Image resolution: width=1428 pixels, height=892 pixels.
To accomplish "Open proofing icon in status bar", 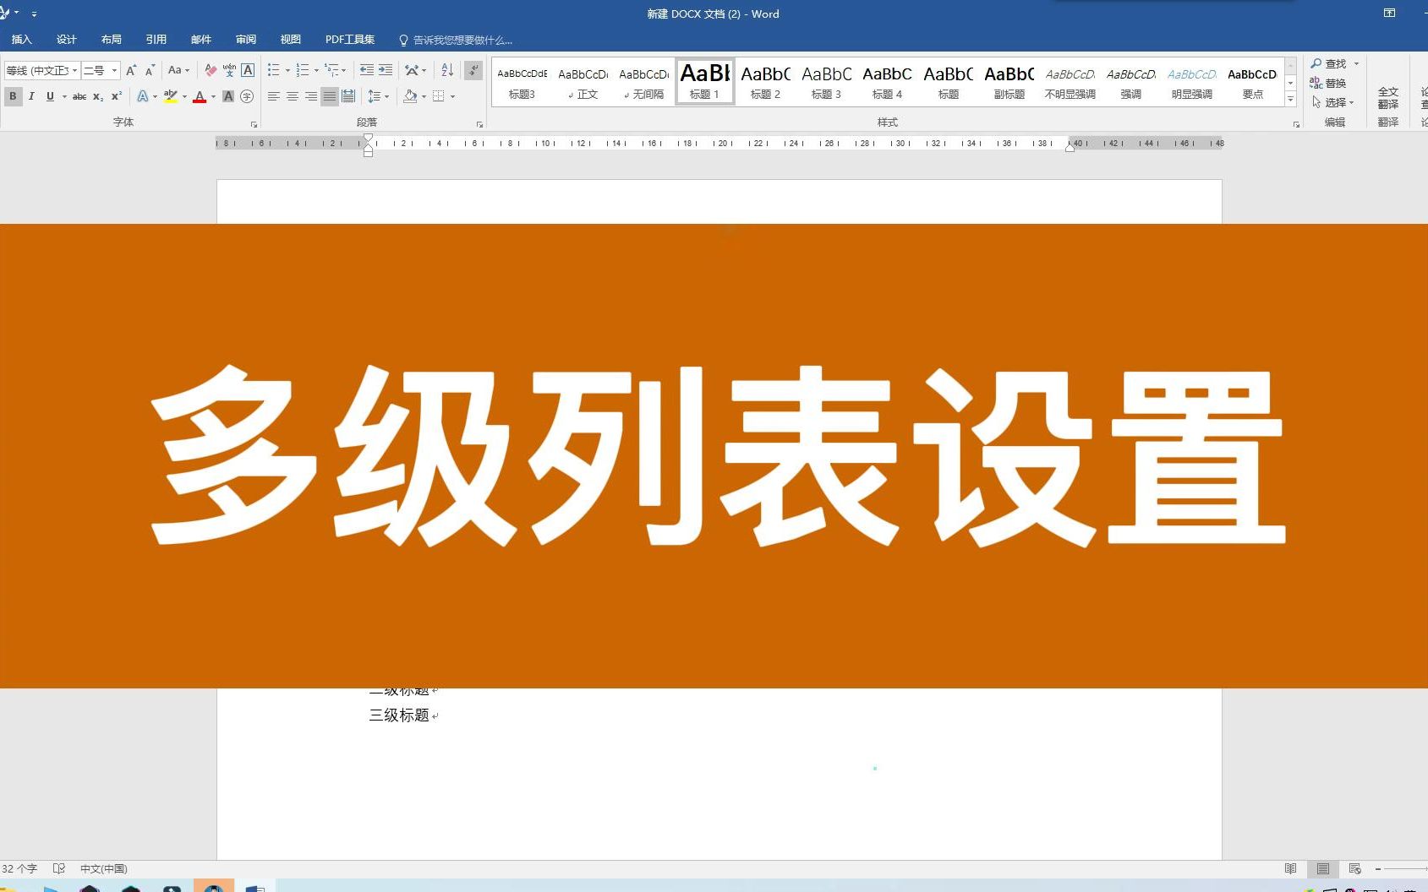I will coord(58,868).
